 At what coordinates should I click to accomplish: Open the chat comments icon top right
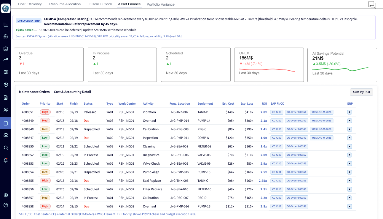[372, 5]
